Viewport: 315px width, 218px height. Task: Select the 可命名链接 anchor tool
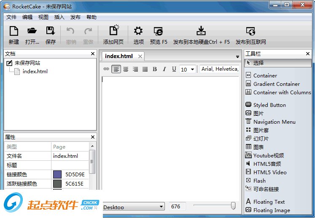tap(262, 189)
